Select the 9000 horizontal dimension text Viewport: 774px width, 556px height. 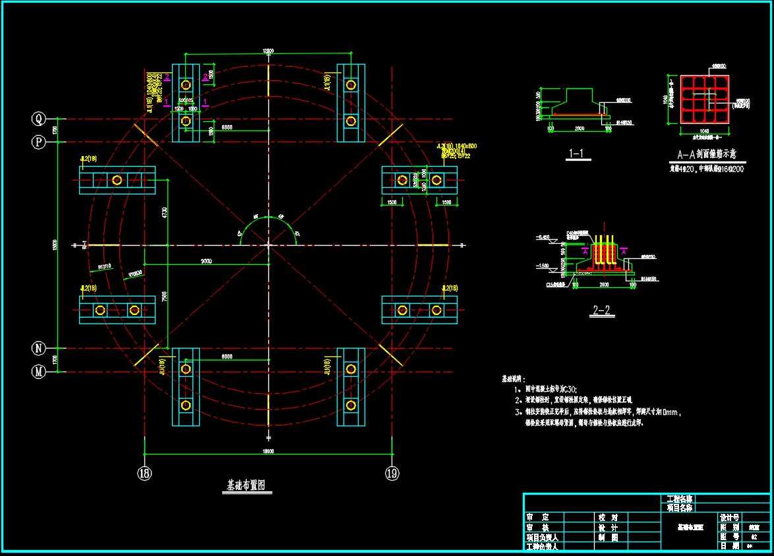pos(206,261)
